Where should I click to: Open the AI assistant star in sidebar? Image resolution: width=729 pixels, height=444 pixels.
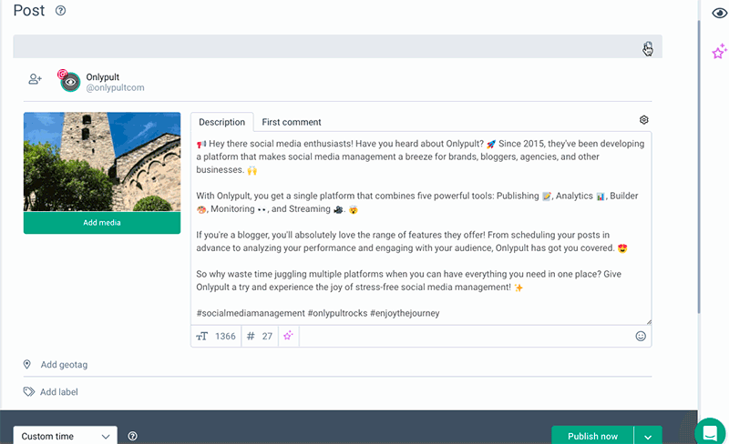719,52
